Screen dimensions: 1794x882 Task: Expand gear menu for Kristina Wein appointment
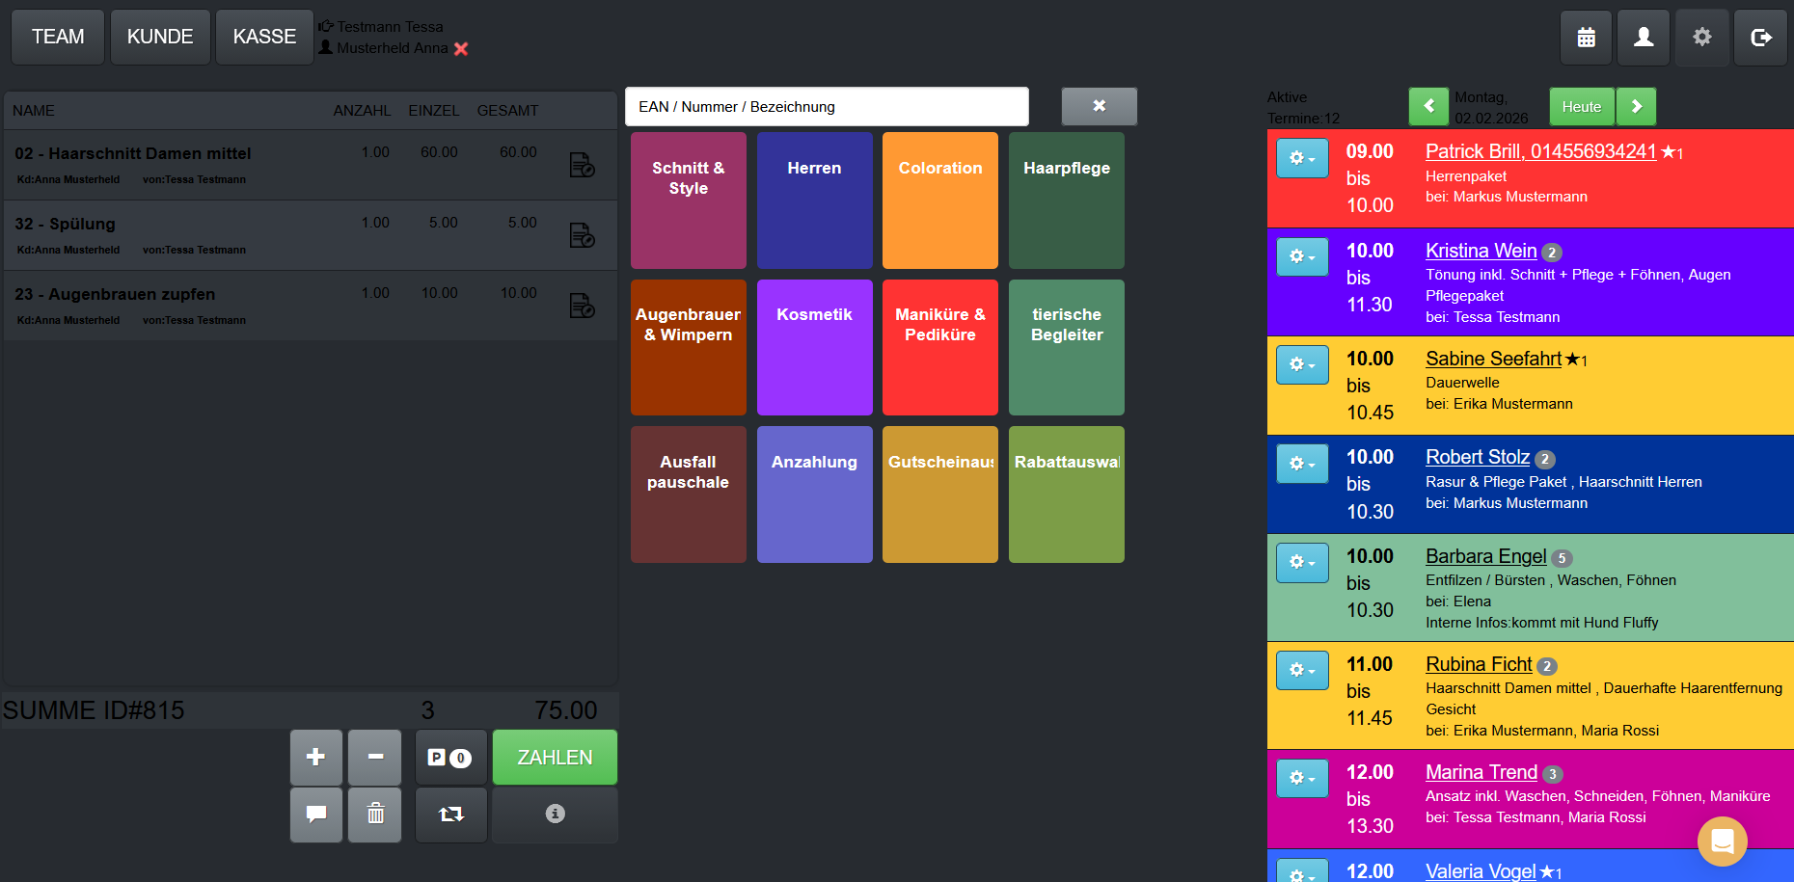point(1302,256)
